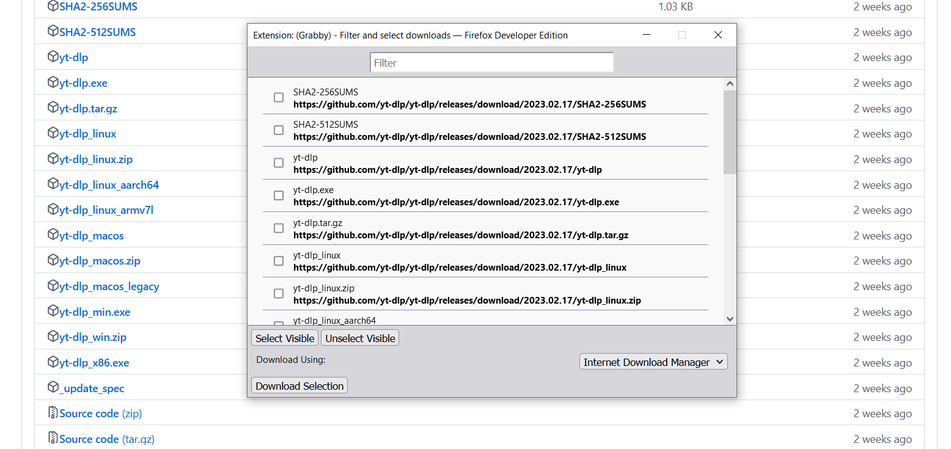Open yt-dlp_x86.exe asset link

coord(95,363)
